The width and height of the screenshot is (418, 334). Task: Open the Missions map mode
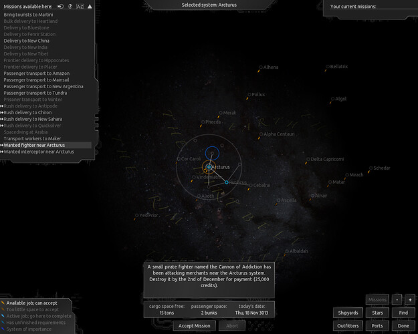click(377, 300)
